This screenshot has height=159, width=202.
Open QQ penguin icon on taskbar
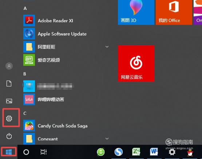tap(190, 152)
